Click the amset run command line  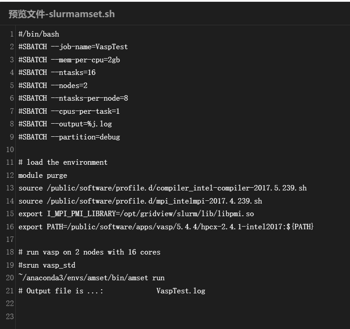(x=91, y=278)
